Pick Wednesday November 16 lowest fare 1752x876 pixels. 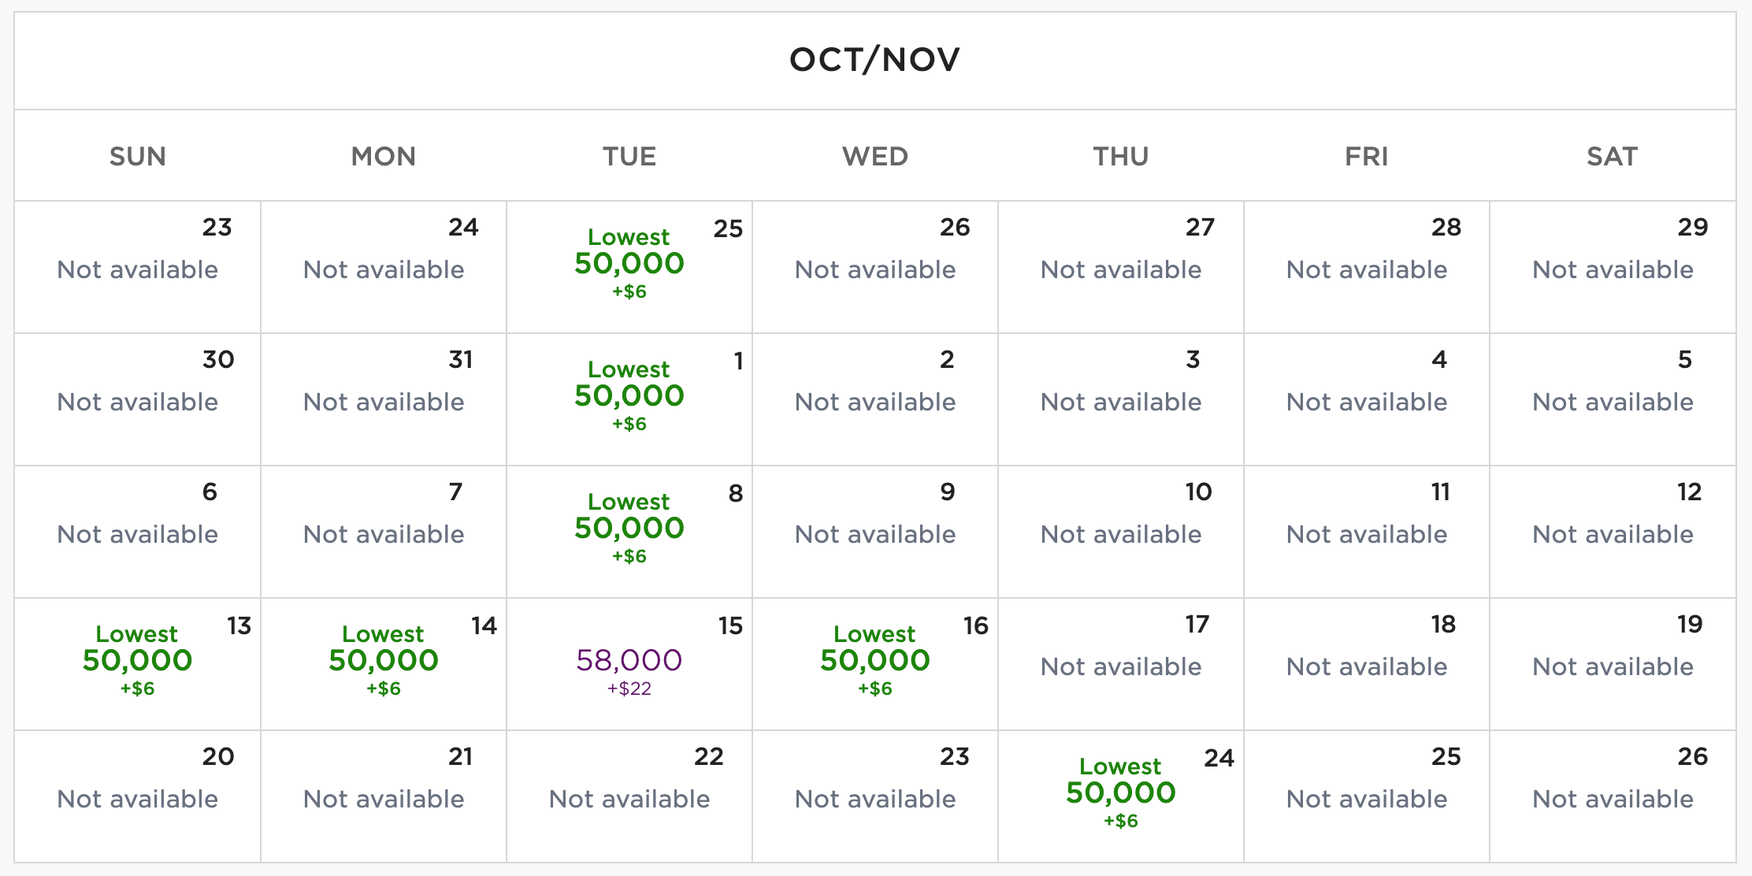874,661
